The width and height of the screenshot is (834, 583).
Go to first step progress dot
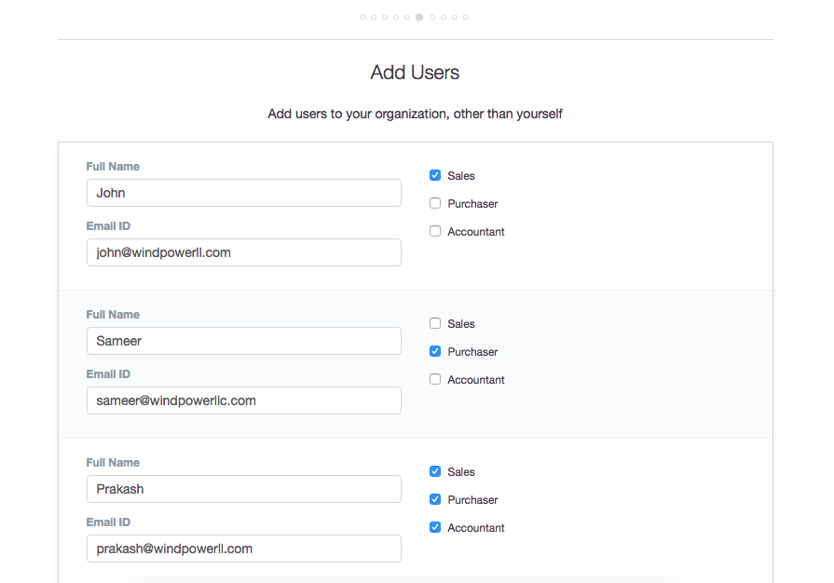362,17
